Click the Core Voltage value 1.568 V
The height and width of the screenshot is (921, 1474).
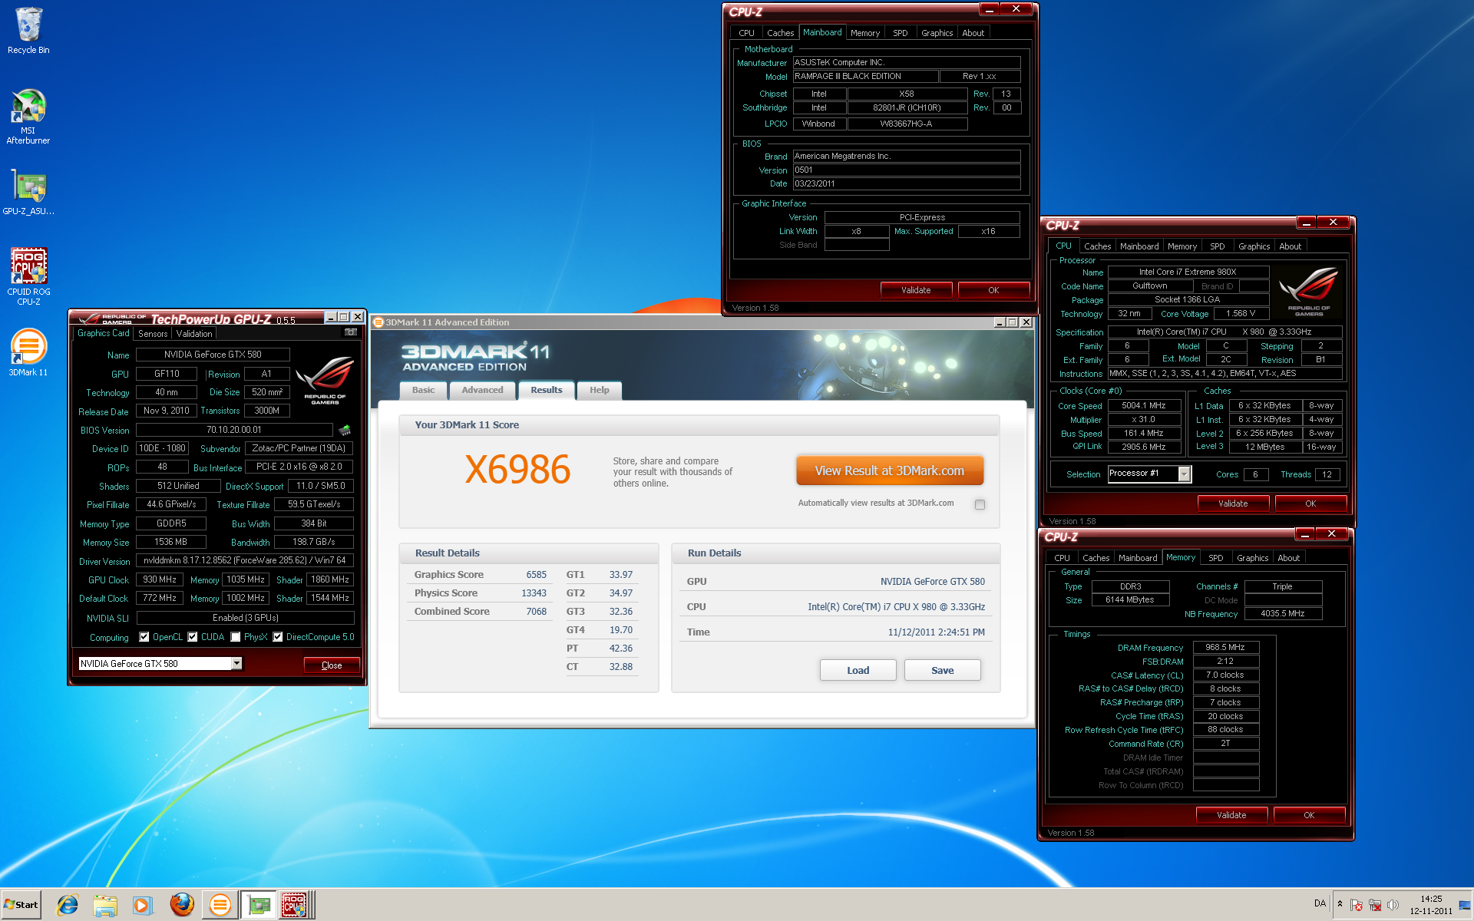click(x=1241, y=314)
